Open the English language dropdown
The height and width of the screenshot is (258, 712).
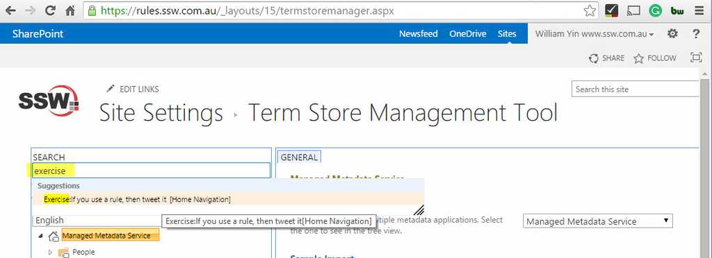[x=97, y=221]
